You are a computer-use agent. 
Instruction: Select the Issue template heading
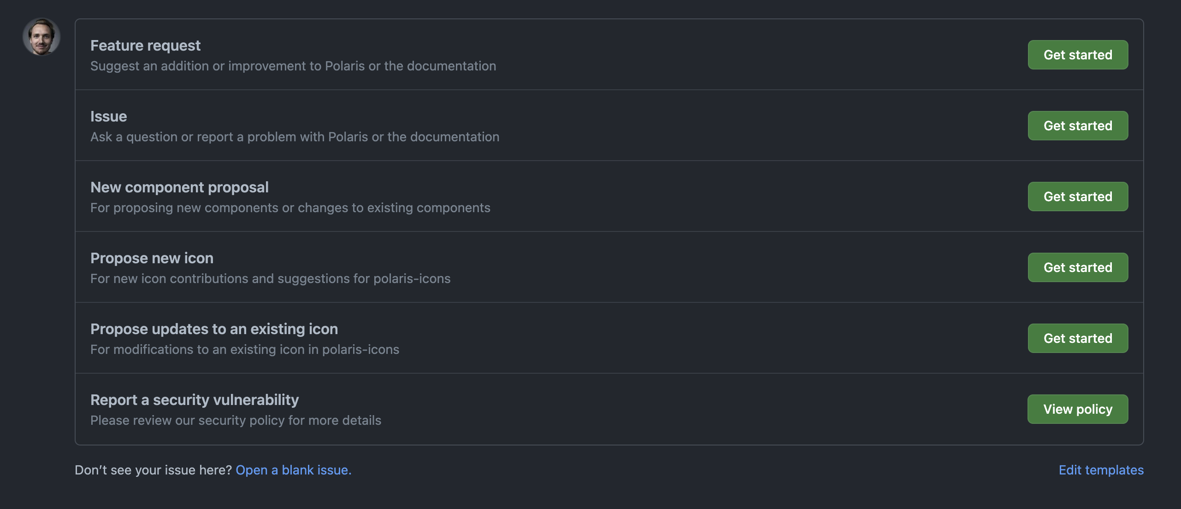[x=109, y=116]
